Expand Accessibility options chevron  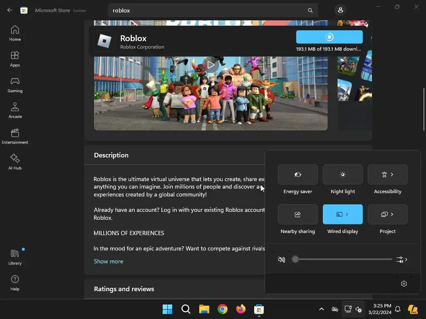[x=392, y=174]
